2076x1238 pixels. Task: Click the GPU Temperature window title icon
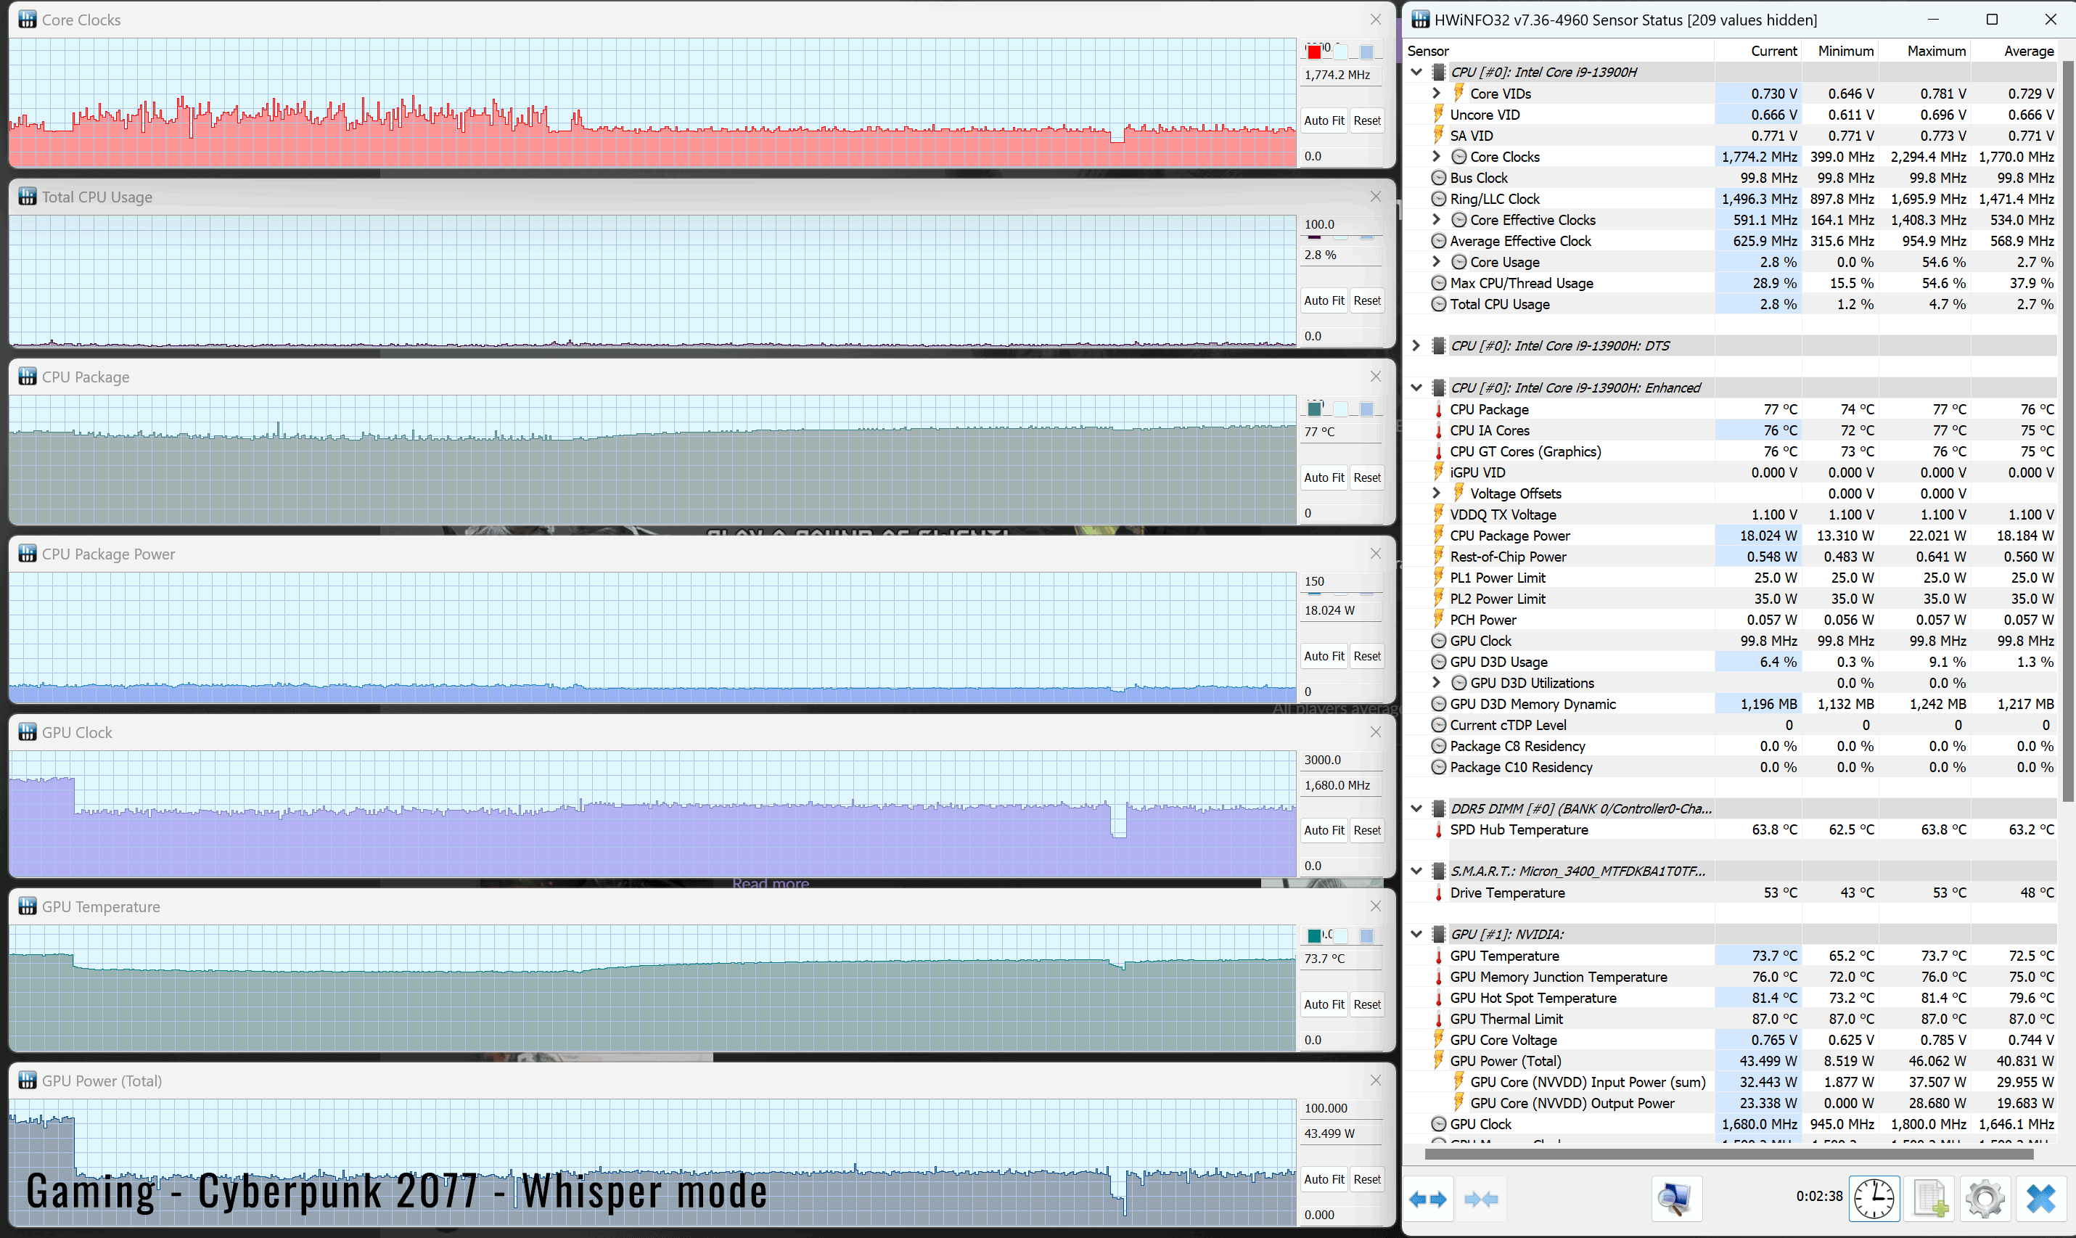click(x=28, y=906)
